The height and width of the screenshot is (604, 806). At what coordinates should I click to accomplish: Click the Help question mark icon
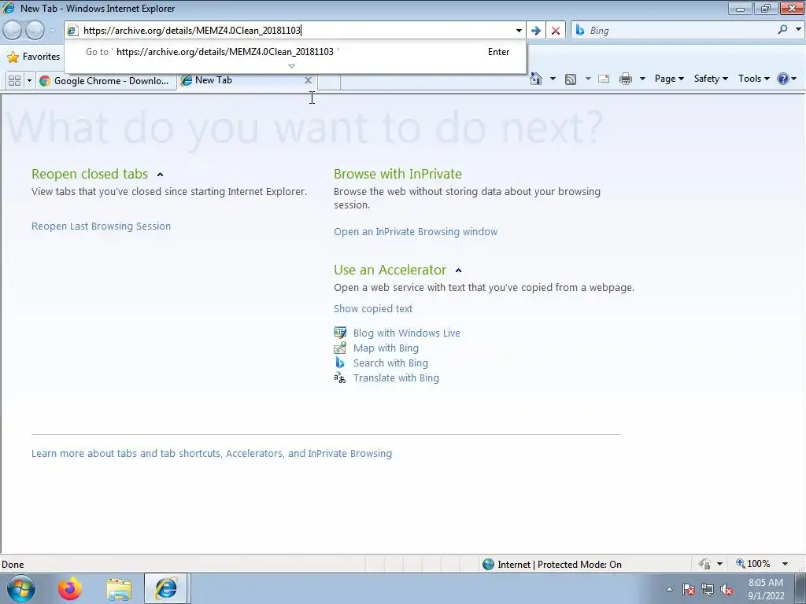[x=783, y=79]
